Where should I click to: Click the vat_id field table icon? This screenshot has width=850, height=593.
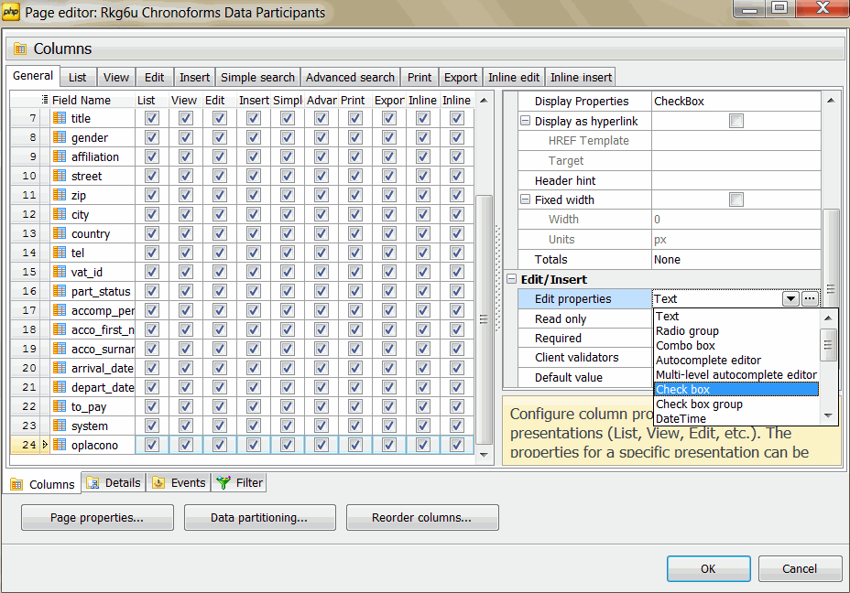[x=60, y=272]
